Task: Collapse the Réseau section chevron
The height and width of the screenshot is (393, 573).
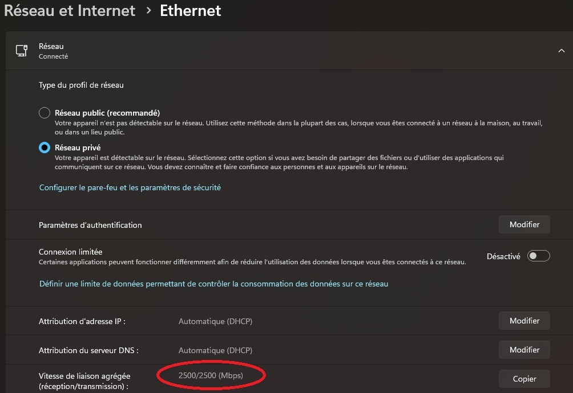Action: pos(561,51)
